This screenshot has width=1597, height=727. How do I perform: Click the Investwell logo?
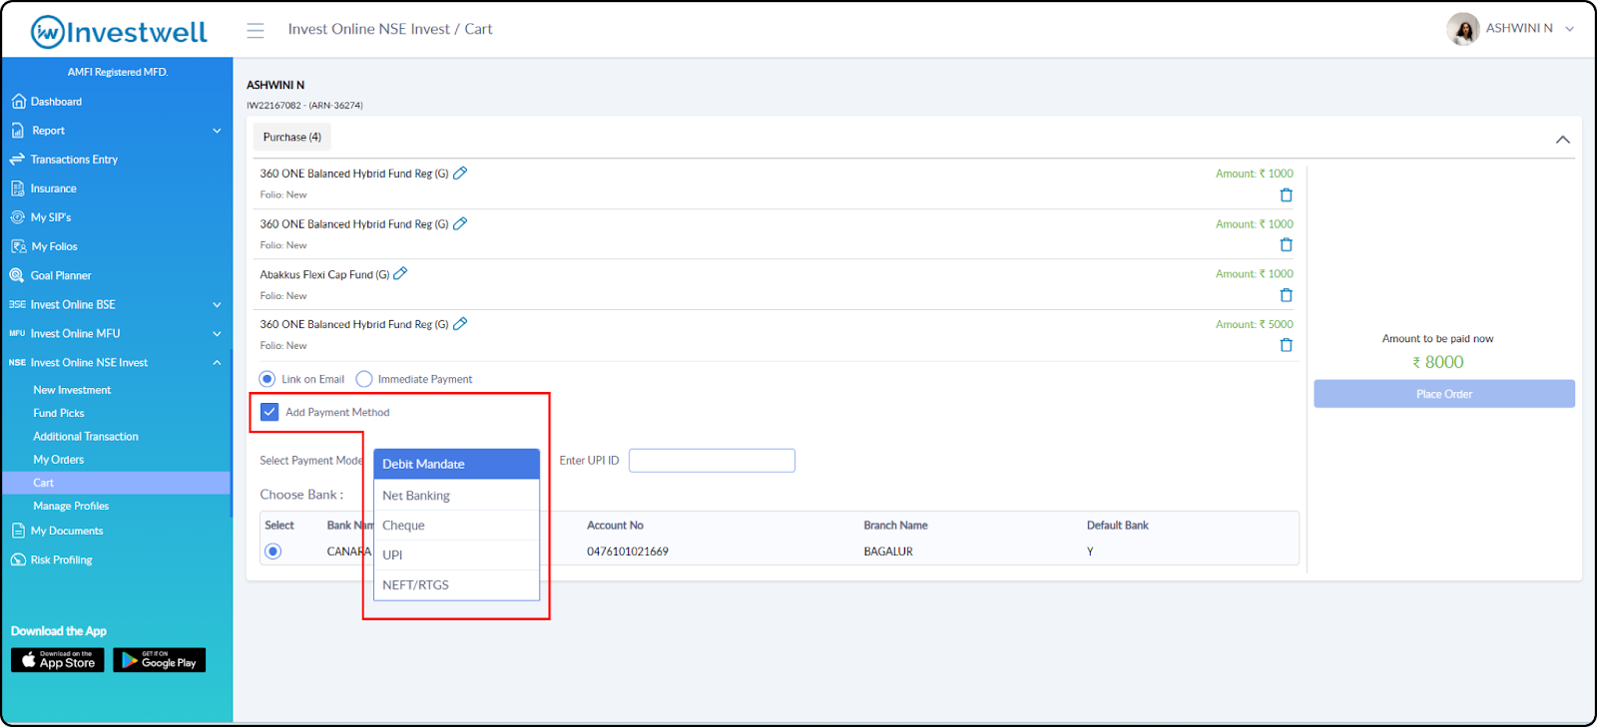pyautogui.click(x=119, y=32)
